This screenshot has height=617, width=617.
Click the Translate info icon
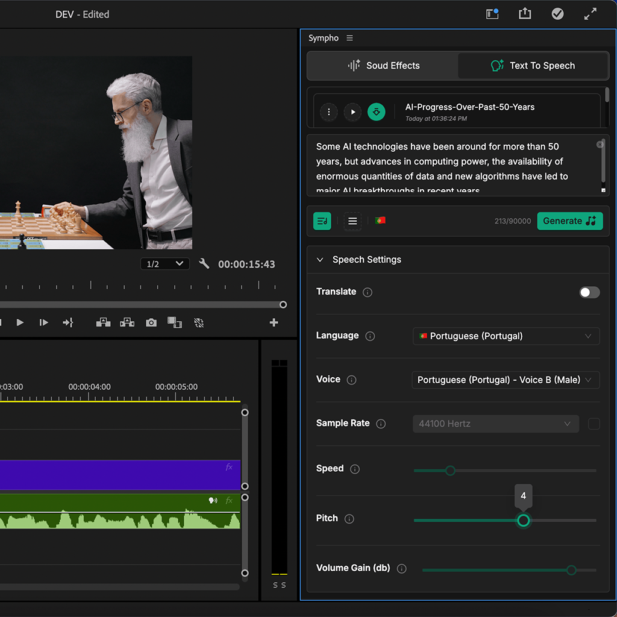pyautogui.click(x=368, y=292)
